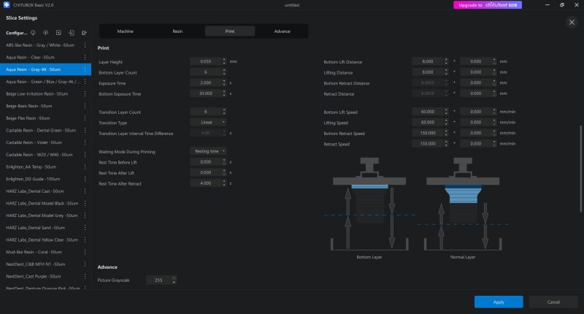The width and height of the screenshot is (584, 314).
Task: Open options menu for Aqua Resin Gray-8K
Action: 85,69
